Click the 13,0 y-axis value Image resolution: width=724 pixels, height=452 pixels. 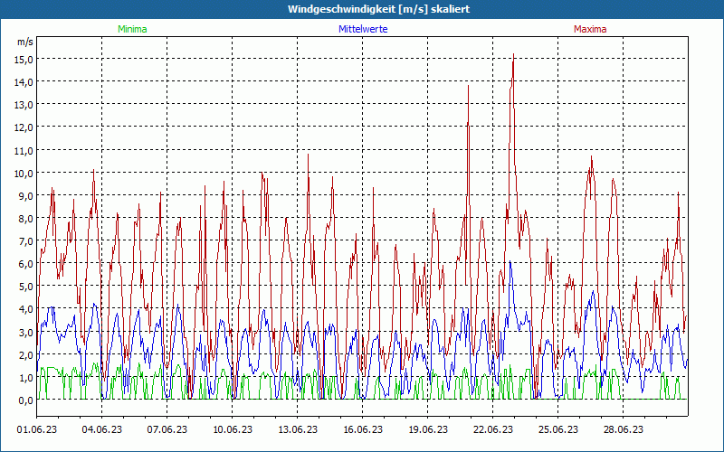(25, 104)
